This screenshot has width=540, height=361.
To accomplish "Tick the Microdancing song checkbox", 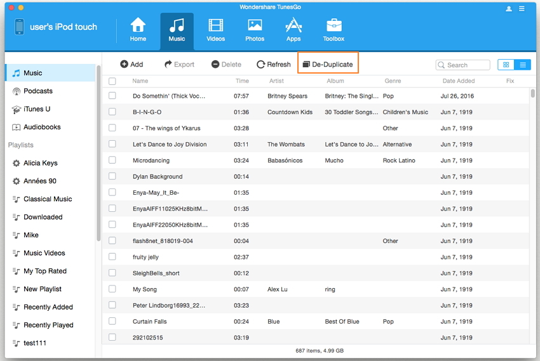I will coord(112,161).
